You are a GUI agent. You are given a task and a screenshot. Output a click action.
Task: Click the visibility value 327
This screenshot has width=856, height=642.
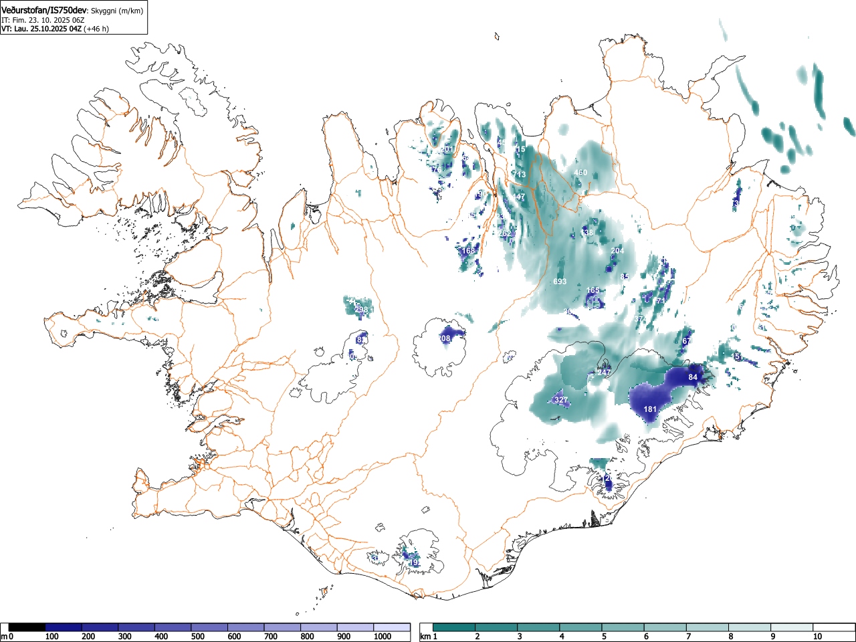point(561,400)
